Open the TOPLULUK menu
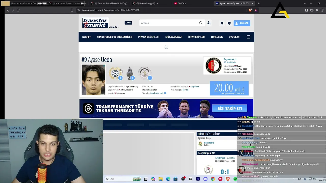The width and height of the screenshot is (326, 183). click(x=217, y=37)
